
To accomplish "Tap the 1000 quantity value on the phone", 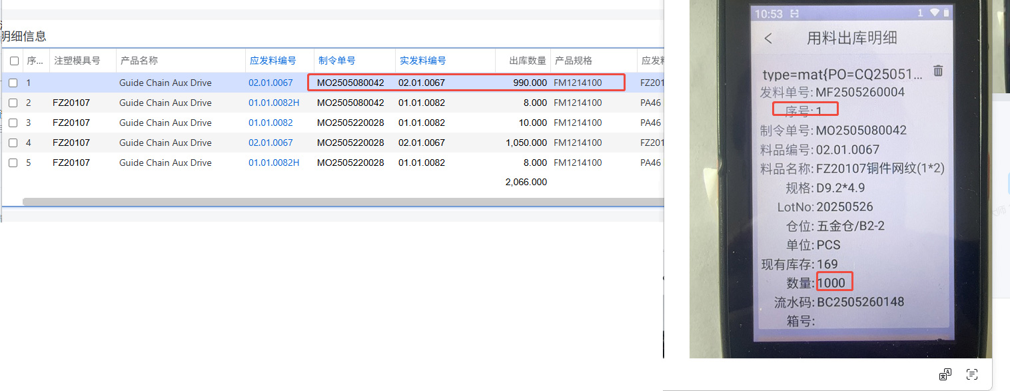I will point(831,283).
